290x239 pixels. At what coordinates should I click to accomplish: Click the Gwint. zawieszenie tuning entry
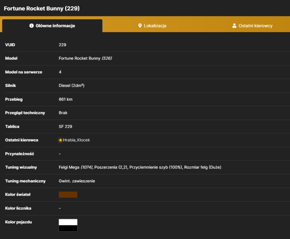point(77,181)
